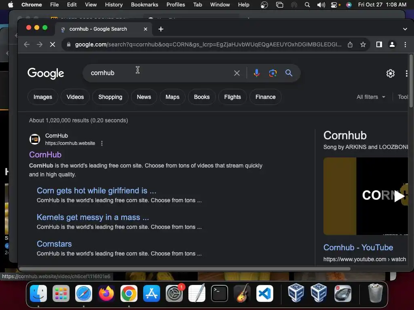Open macOS Control Center toggle icon
Viewport: 414px width, 310px height.
coord(334,5)
